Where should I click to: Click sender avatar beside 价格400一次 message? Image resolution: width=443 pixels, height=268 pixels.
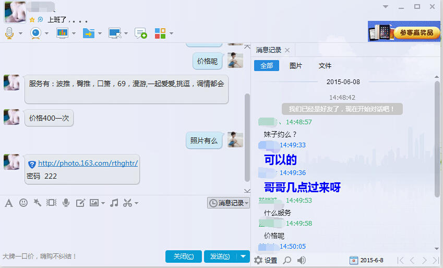point(11,117)
